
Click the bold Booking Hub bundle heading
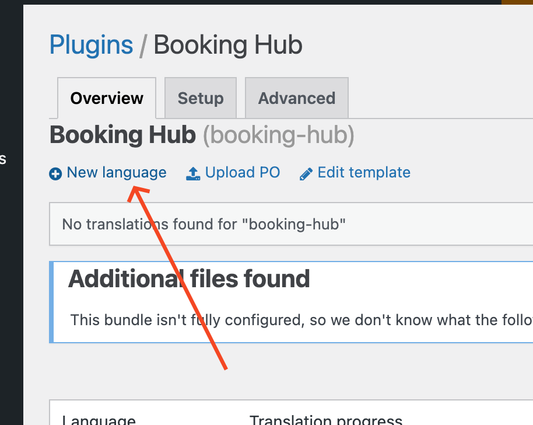tap(122, 135)
